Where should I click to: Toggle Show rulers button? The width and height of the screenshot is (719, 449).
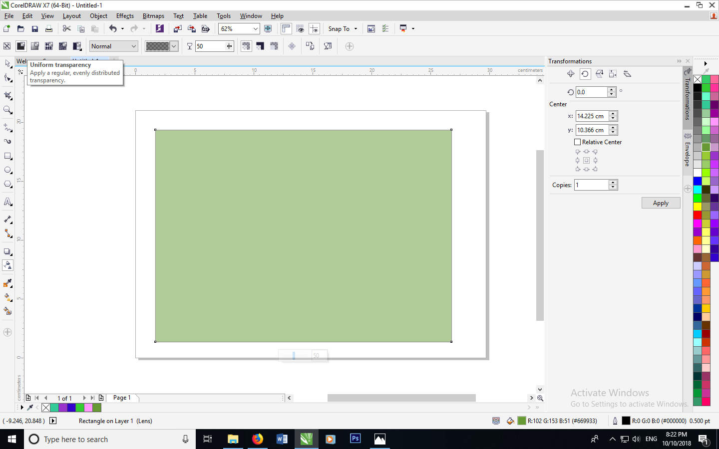click(286, 29)
